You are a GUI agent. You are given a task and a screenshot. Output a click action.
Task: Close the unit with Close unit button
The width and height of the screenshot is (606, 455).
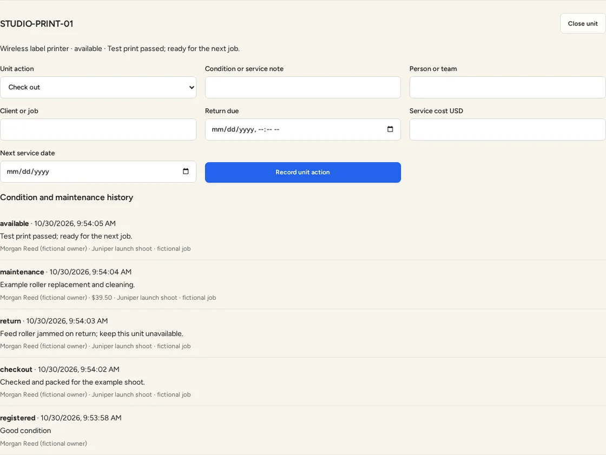(583, 24)
